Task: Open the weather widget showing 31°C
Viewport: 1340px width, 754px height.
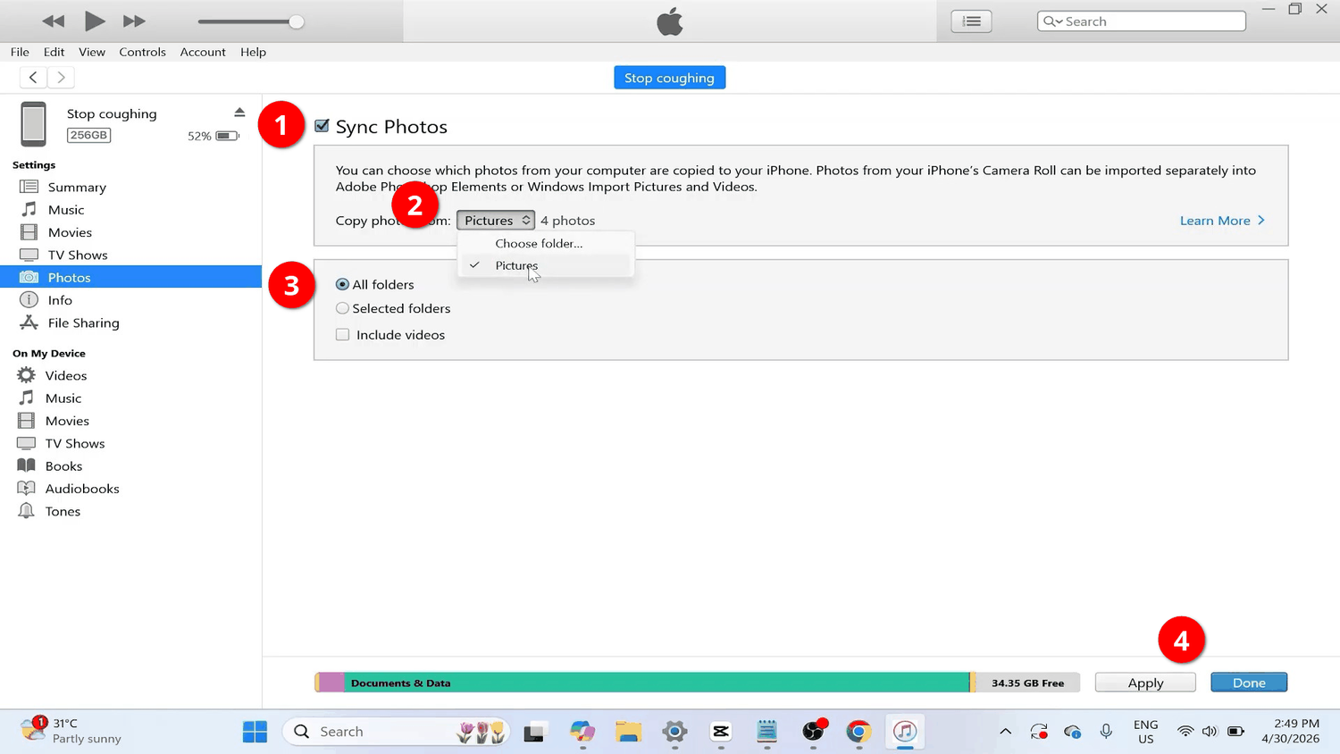Action: pos(71,731)
